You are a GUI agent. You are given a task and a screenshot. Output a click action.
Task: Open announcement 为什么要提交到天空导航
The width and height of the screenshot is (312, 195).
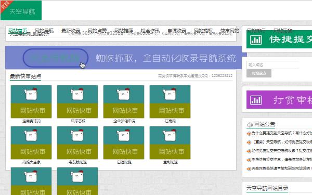pos(281,133)
